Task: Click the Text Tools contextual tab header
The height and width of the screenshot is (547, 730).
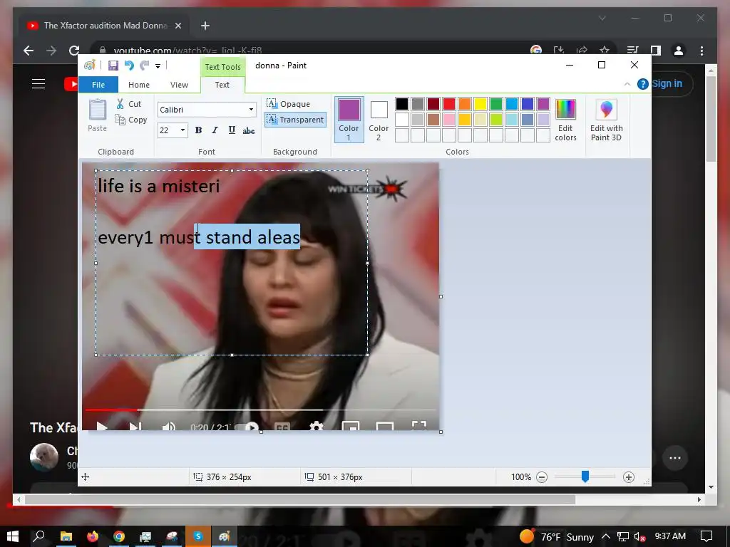Action: pos(222,66)
